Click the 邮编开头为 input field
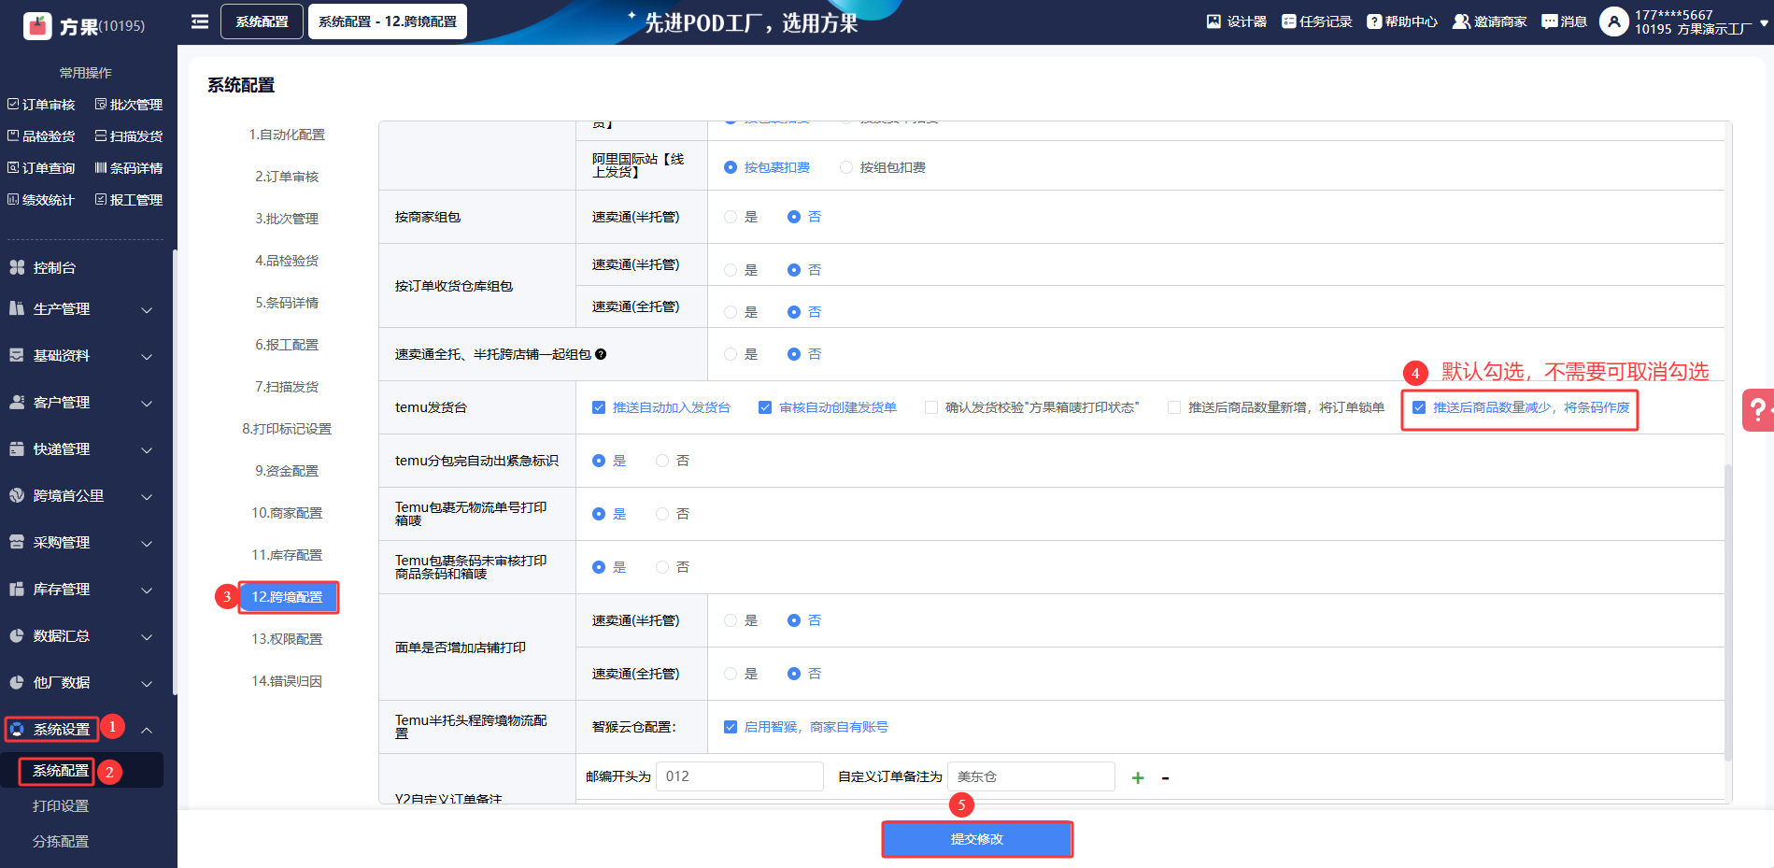 coord(739,776)
